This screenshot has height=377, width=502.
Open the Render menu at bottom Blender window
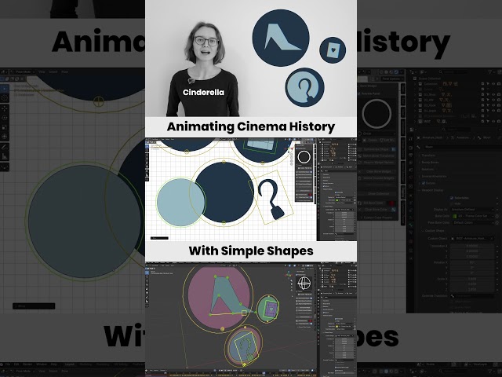[27, 364]
